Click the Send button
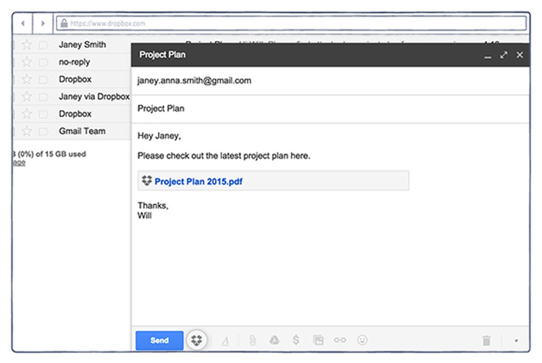 pos(159,340)
